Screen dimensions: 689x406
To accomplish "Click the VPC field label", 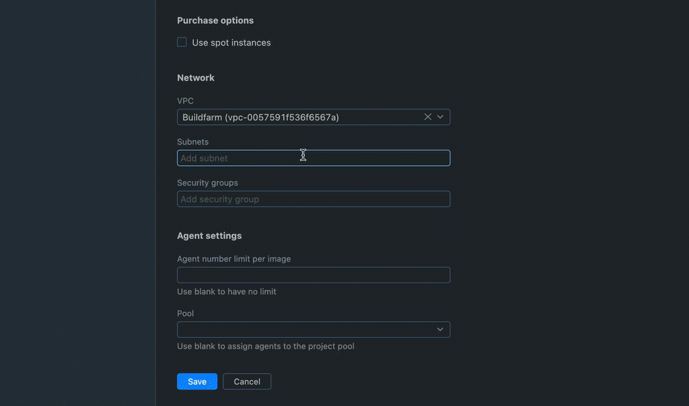I will coord(185,101).
